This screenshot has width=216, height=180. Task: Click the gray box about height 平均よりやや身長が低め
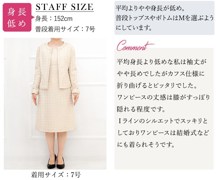tap(164, 18)
